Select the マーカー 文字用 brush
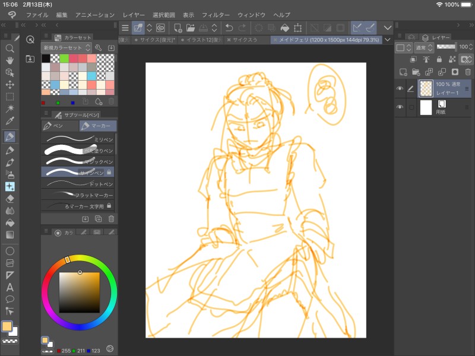 coord(78,206)
